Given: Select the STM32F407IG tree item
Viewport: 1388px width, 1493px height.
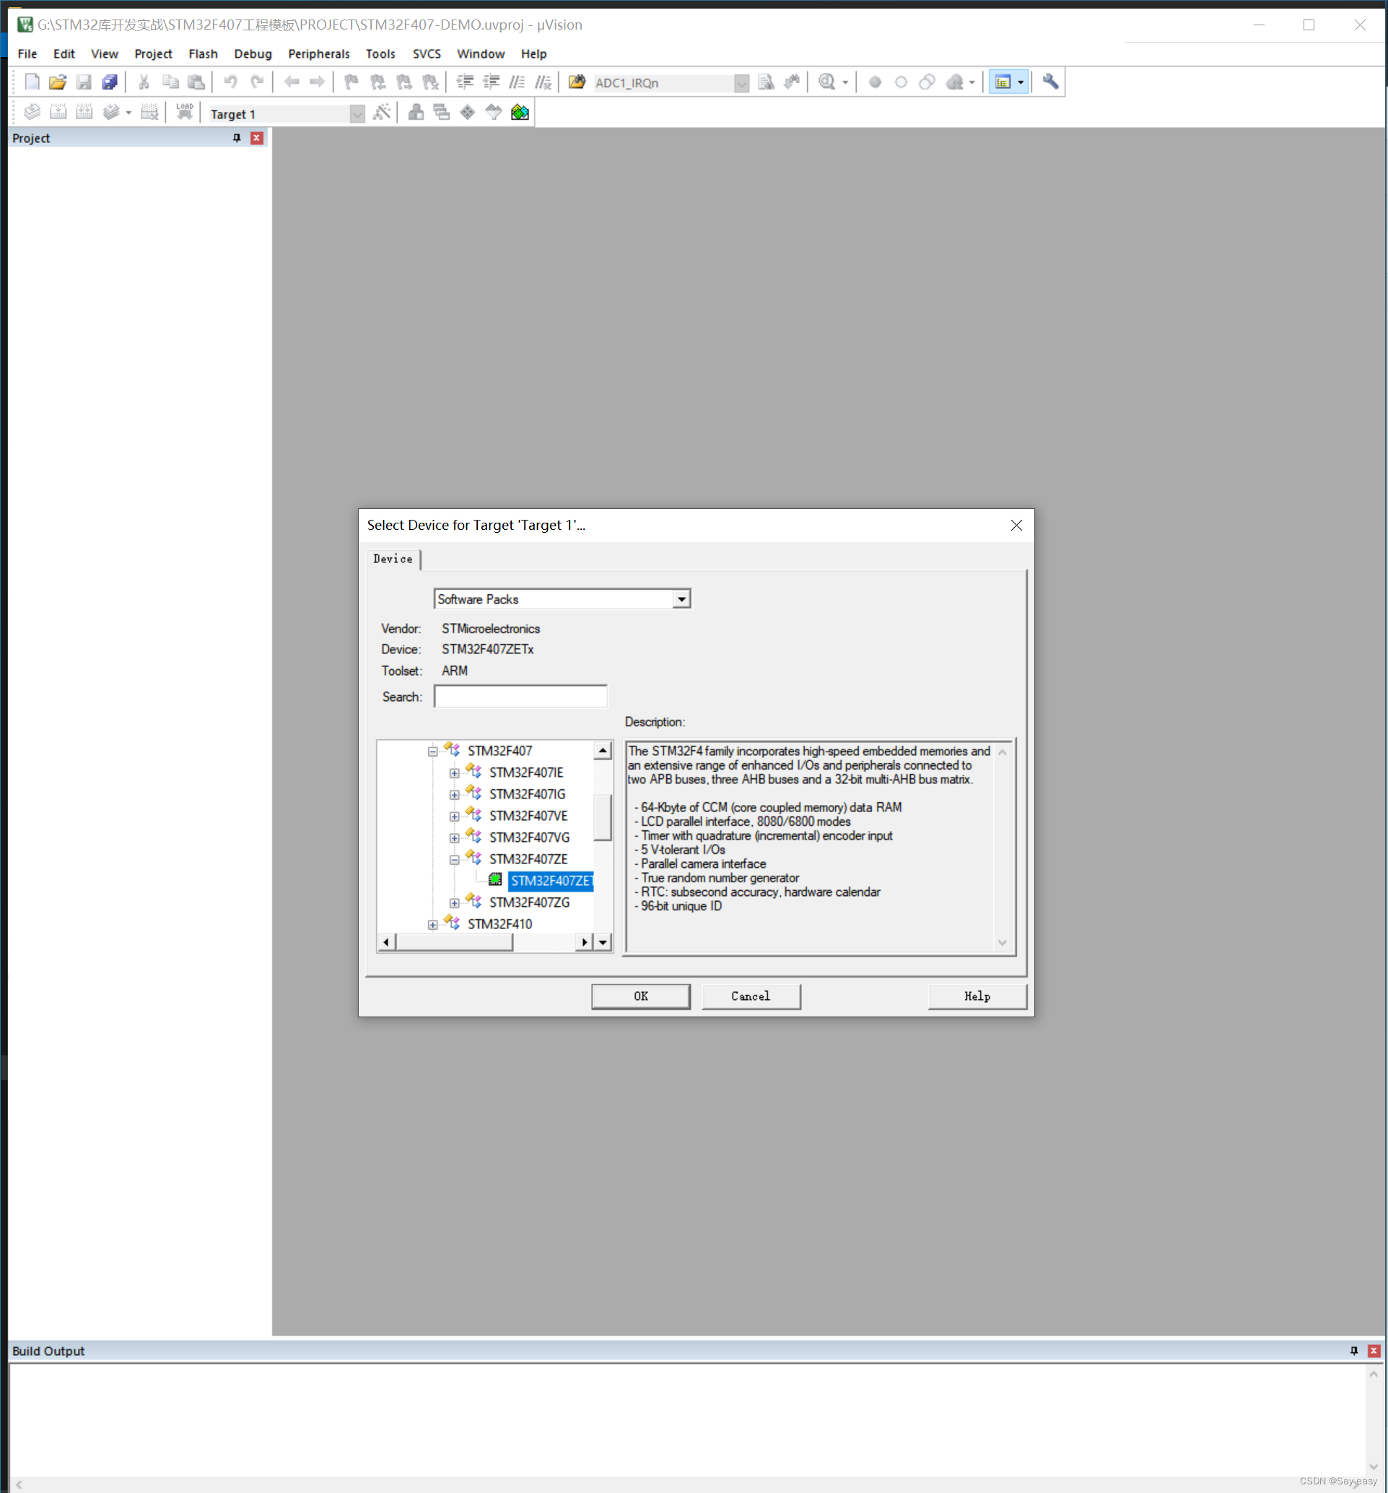Looking at the screenshot, I should click(x=526, y=794).
